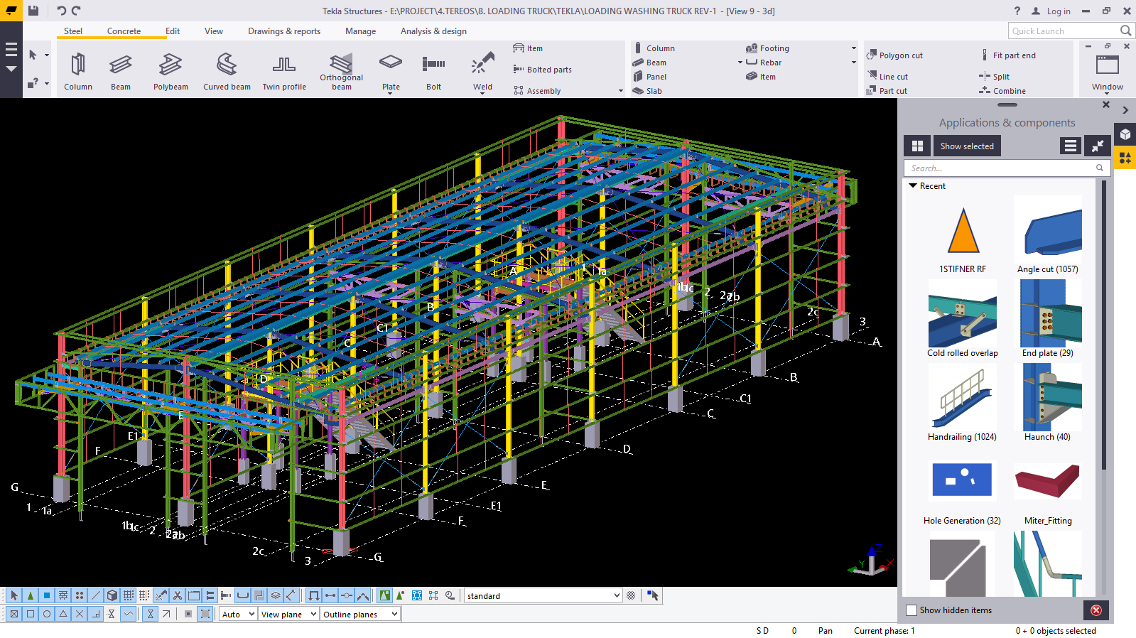Image resolution: width=1136 pixels, height=638 pixels.
Task: Click the Combine command
Action: [1002, 91]
